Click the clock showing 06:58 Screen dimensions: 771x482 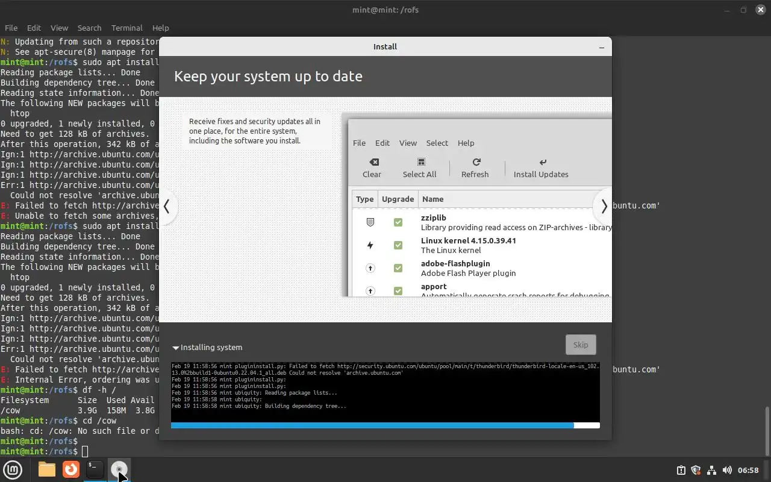(x=748, y=470)
